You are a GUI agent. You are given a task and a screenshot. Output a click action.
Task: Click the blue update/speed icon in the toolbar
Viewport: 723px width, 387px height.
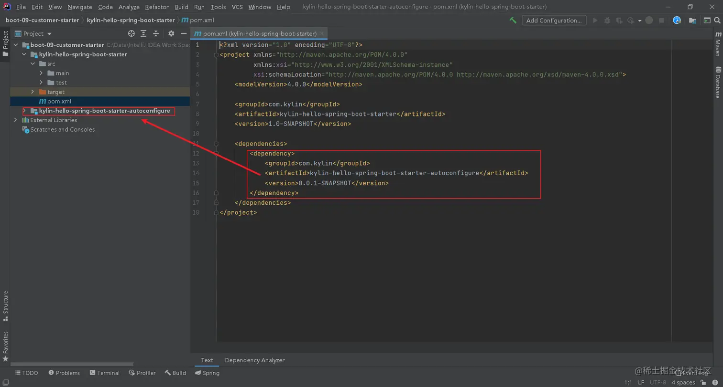[x=677, y=20]
